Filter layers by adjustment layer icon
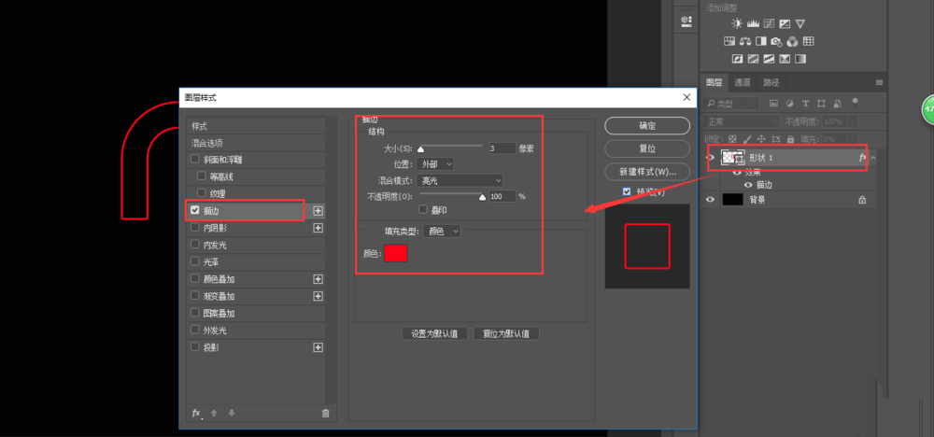934x437 pixels. 790,103
